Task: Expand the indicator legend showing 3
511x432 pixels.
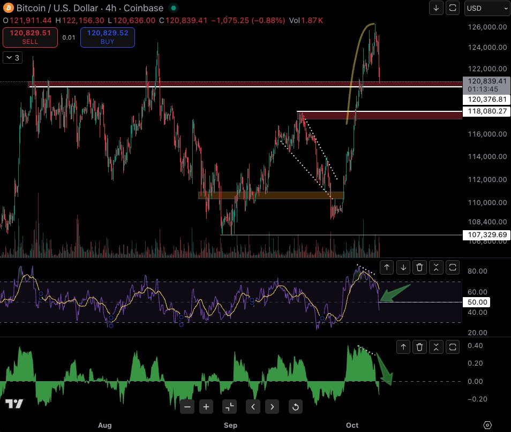Action: pyautogui.click(x=13, y=58)
